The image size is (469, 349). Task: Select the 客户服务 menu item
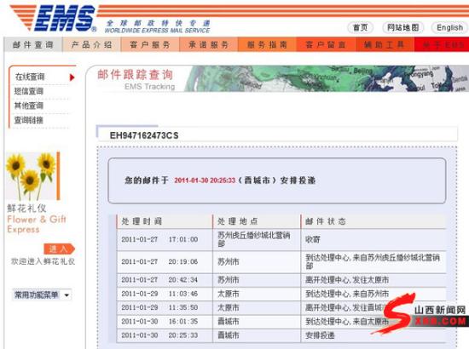click(150, 45)
